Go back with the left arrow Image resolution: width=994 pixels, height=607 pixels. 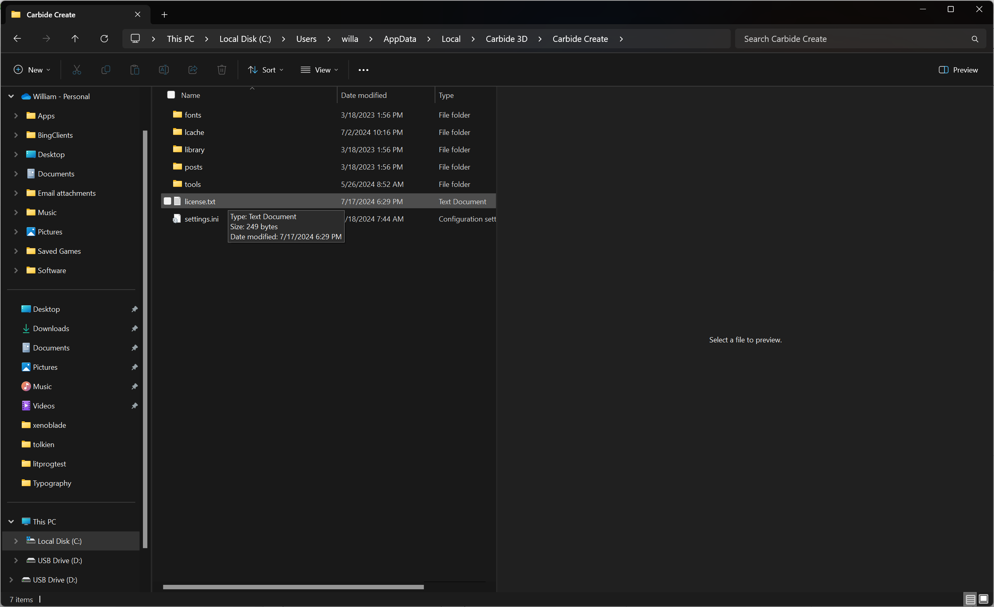[x=17, y=39]
